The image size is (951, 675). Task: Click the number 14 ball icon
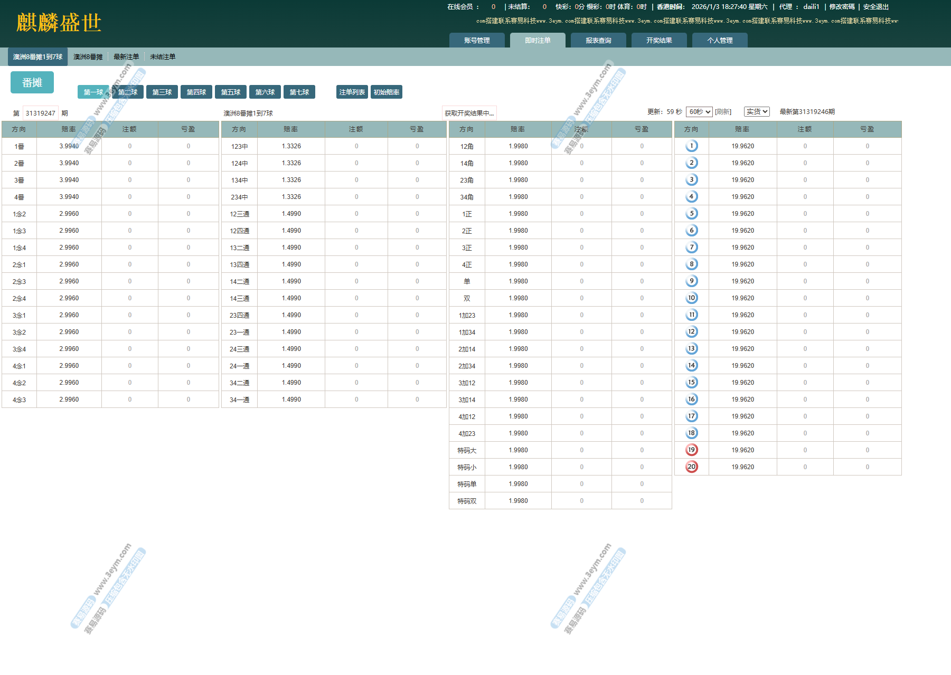691,366
